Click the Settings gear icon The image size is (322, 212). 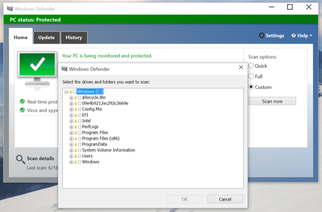pos(262,36)
